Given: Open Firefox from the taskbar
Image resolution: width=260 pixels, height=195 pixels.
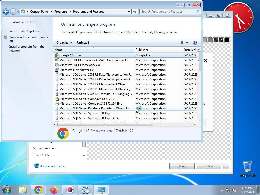Looking at the screenshot, I should (x=54, y=190).
